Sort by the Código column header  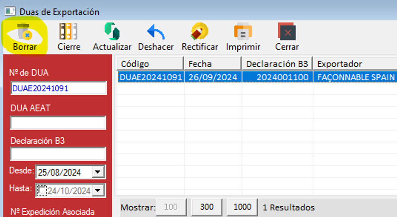pyautogui.click(x=150, y=64)
